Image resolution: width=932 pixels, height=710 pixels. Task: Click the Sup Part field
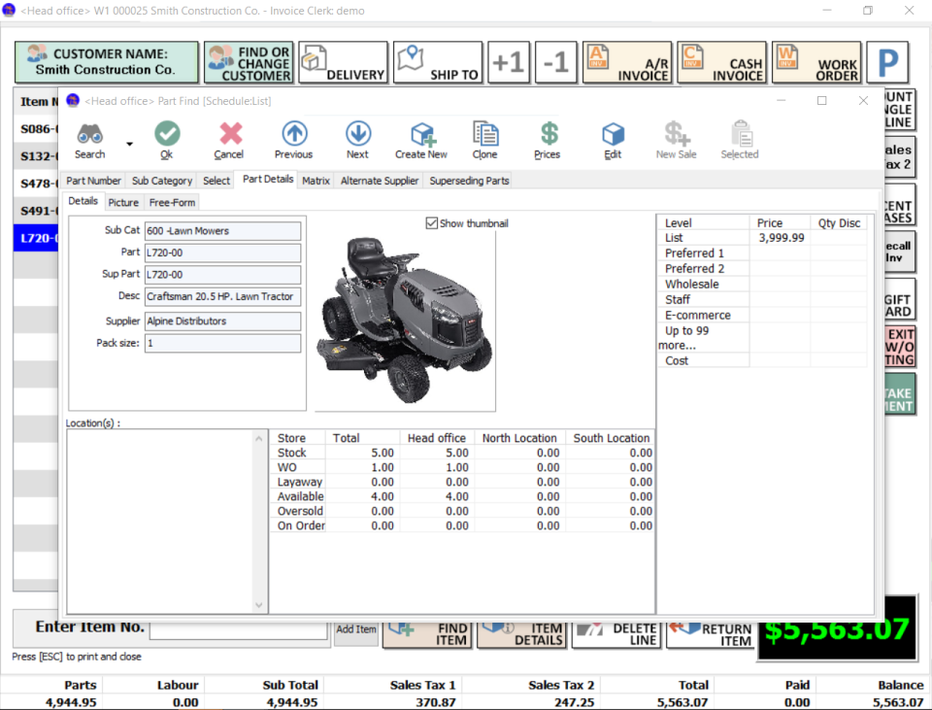point(222,275)
